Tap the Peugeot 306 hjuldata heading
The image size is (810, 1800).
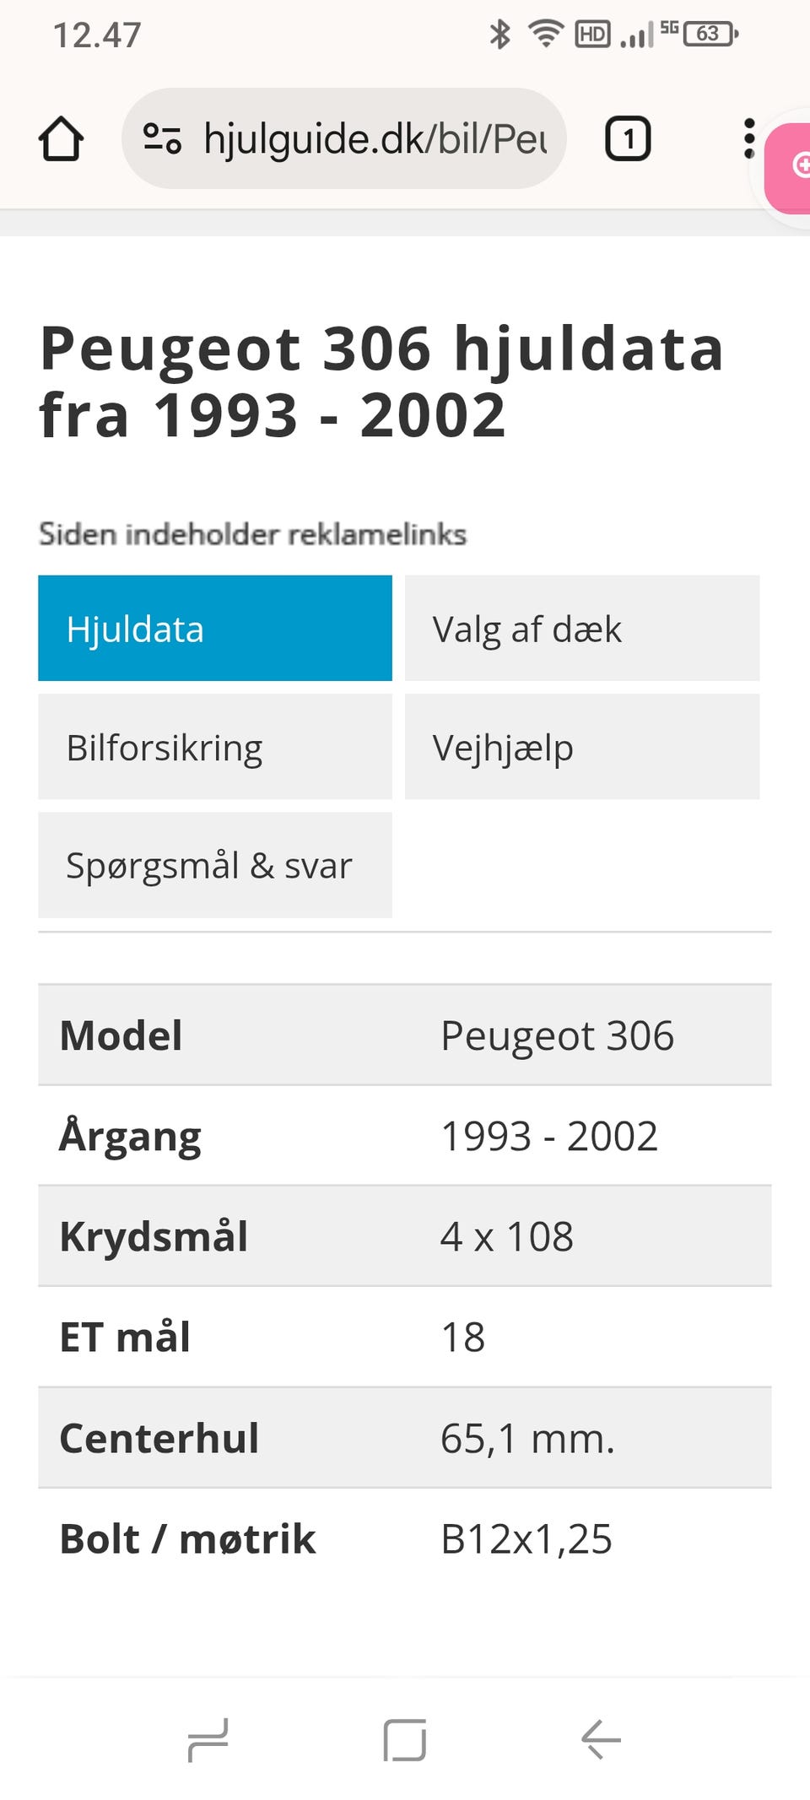[381, 381]
